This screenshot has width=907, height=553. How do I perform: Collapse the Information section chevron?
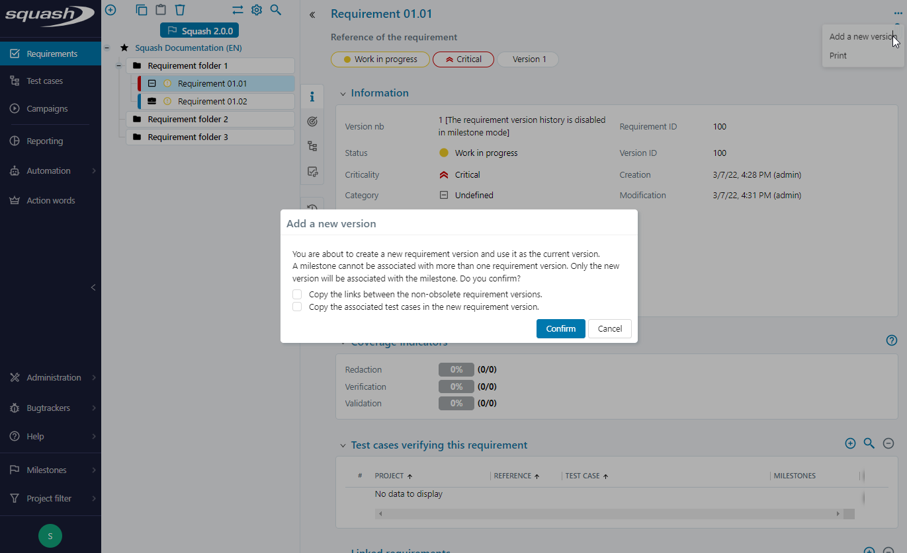[341, 92]
